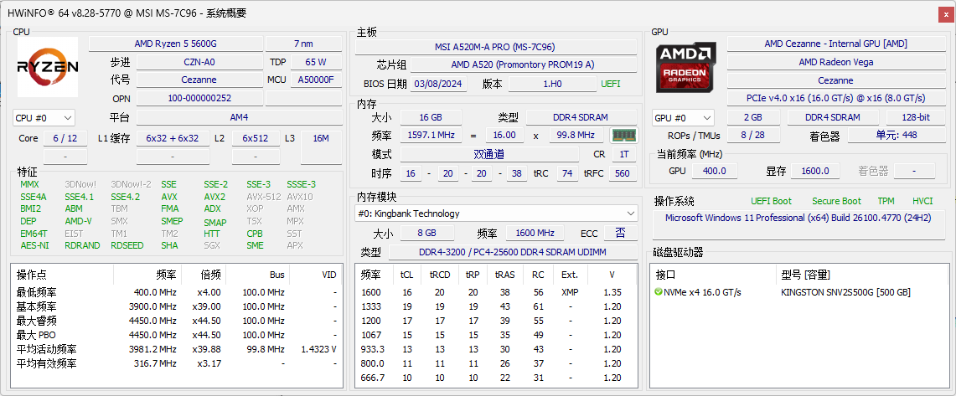Click the AM4 platform value

239,117
